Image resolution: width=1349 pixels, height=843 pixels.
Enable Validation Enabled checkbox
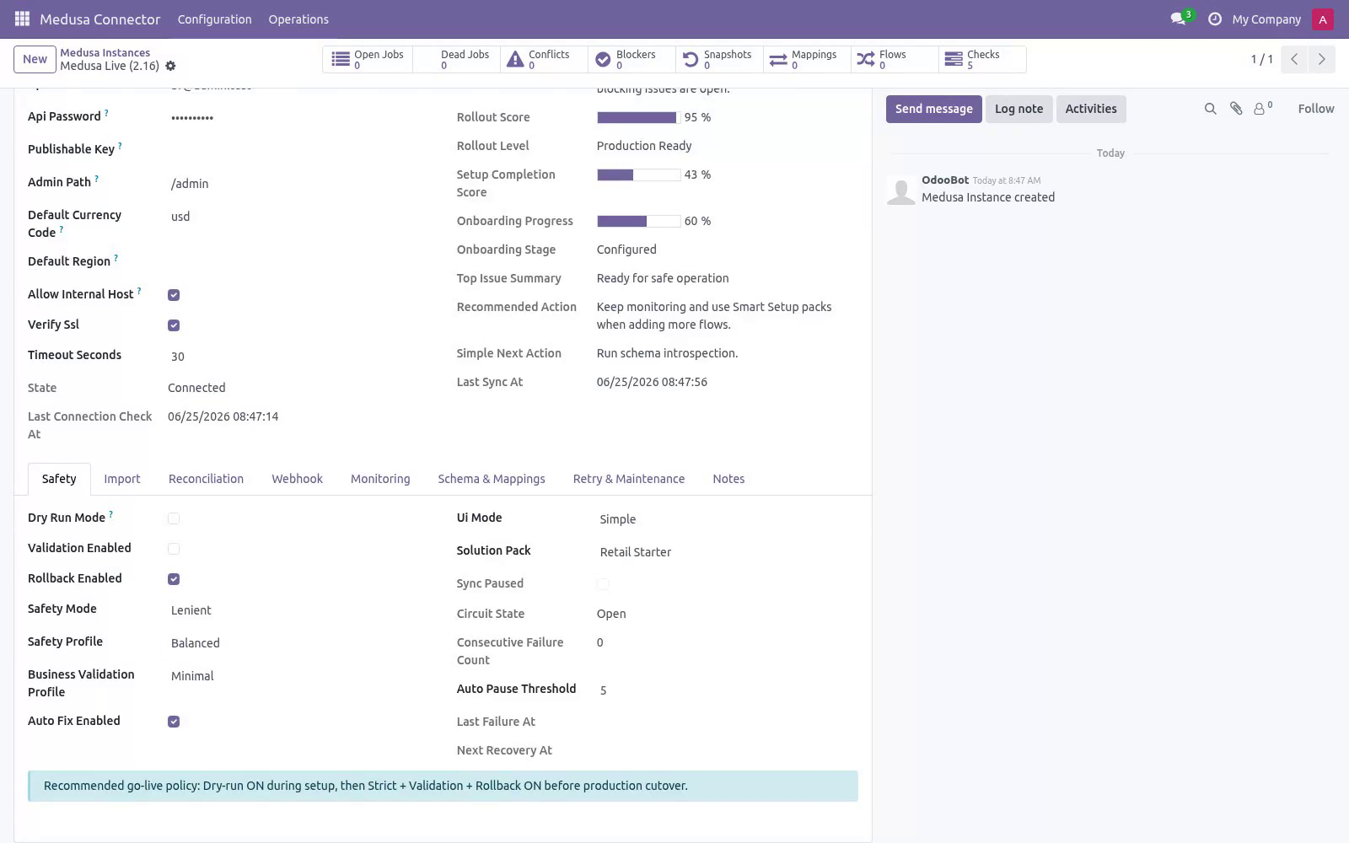(174, 549)
